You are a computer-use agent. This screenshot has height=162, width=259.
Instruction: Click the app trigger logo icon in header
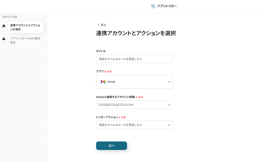[x=153, y=6]
